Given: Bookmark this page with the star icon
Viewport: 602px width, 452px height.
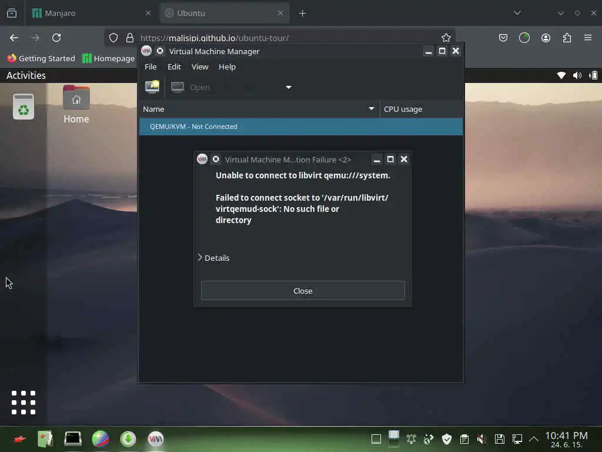Looking at the screenshot, I should pyautogui.click(x=446, y=38).
